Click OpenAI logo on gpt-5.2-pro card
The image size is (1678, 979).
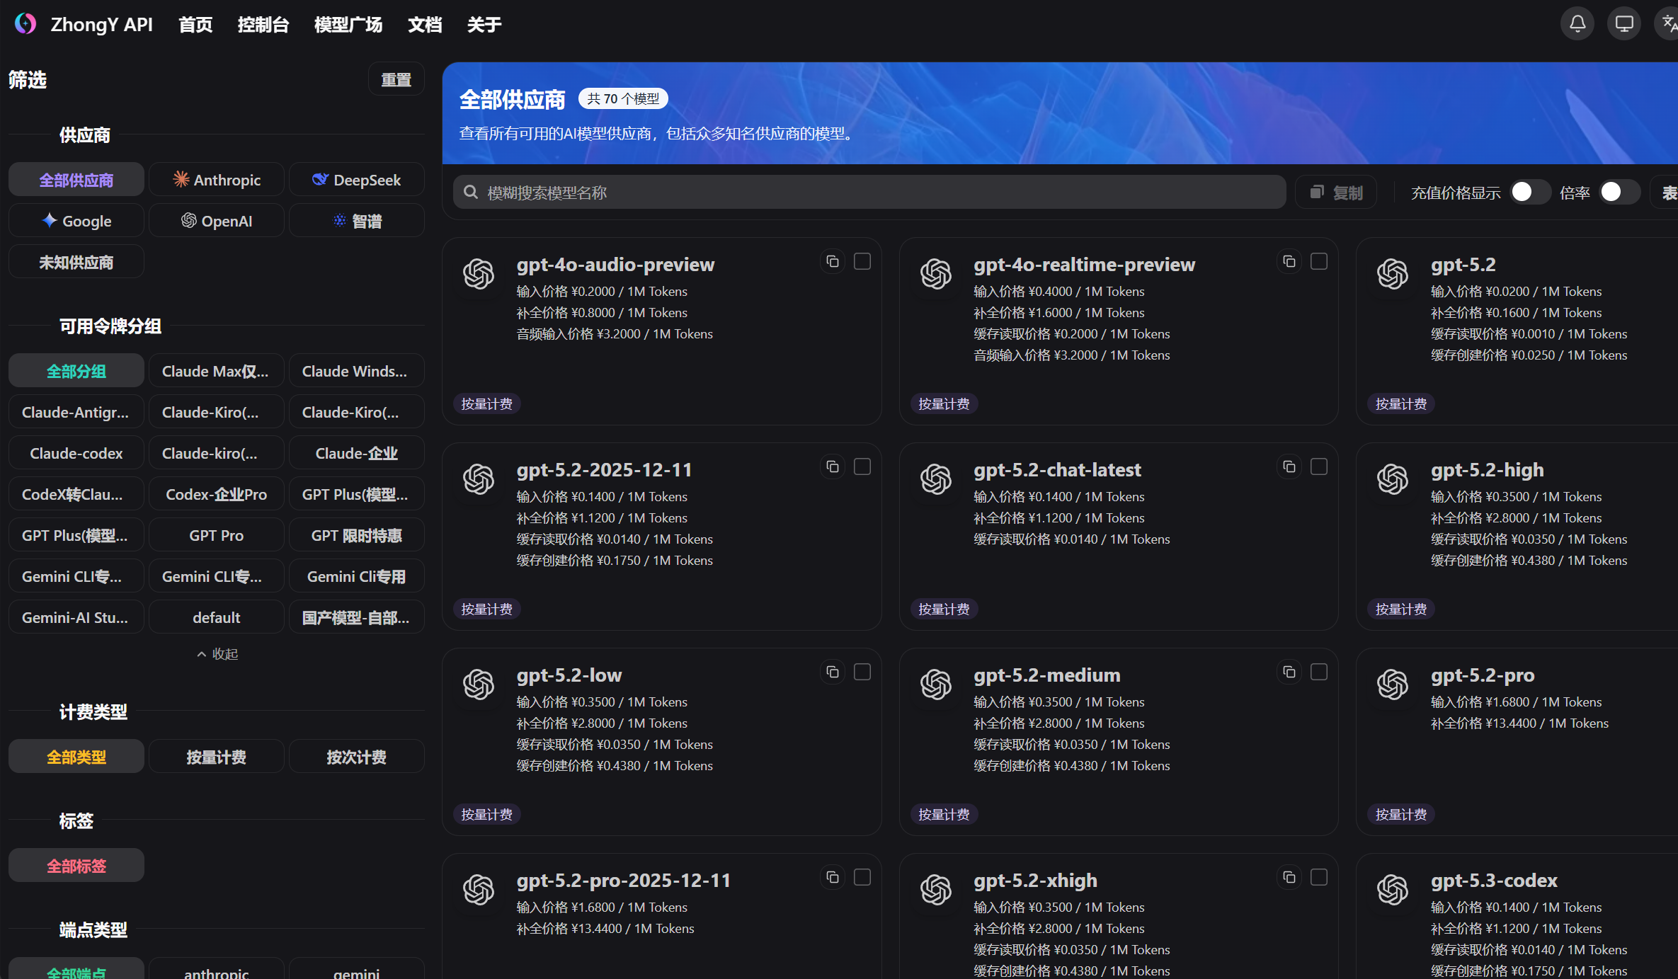pyautogui.click(x=1393, y=685)
